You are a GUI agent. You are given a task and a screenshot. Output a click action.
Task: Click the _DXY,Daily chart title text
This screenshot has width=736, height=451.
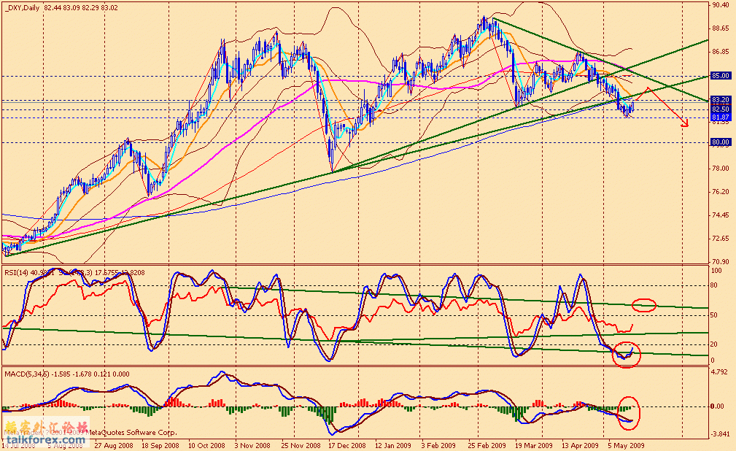tap(23, 8)
